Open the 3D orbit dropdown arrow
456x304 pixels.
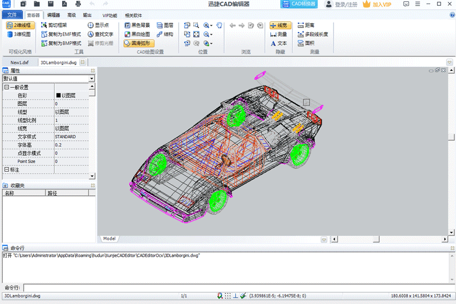[211, 44]
